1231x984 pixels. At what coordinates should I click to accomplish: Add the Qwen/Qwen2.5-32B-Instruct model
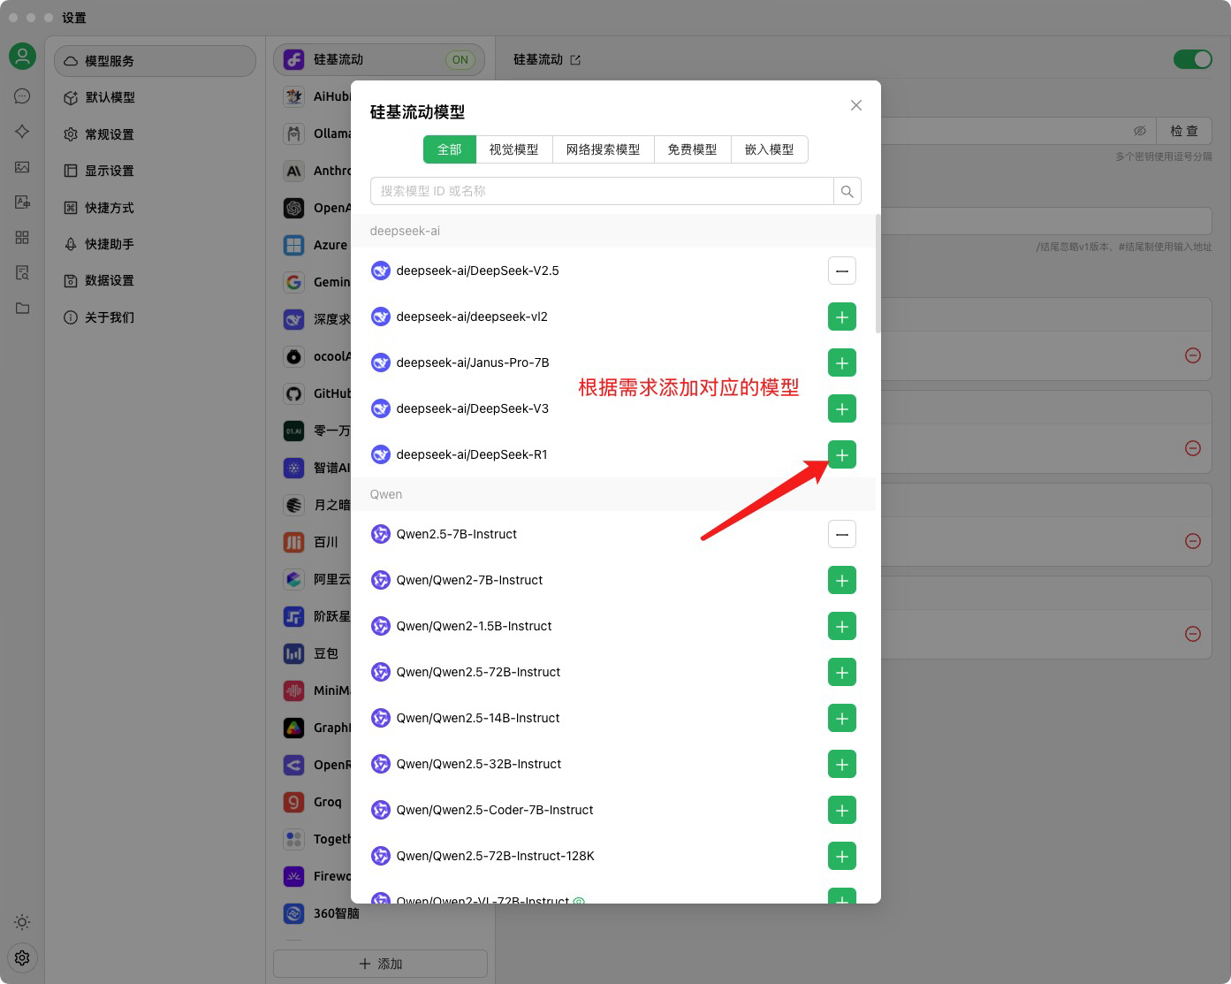click(841, 764)
